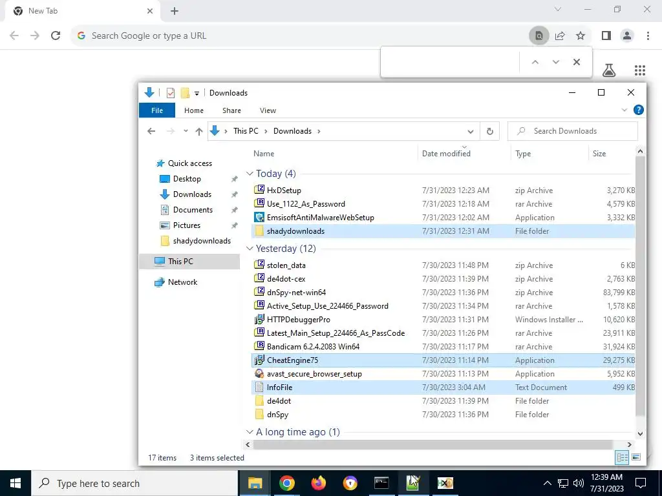Open the Chrome profile avatar
Screen dimensions: 662x496
[x=627, y=36]
